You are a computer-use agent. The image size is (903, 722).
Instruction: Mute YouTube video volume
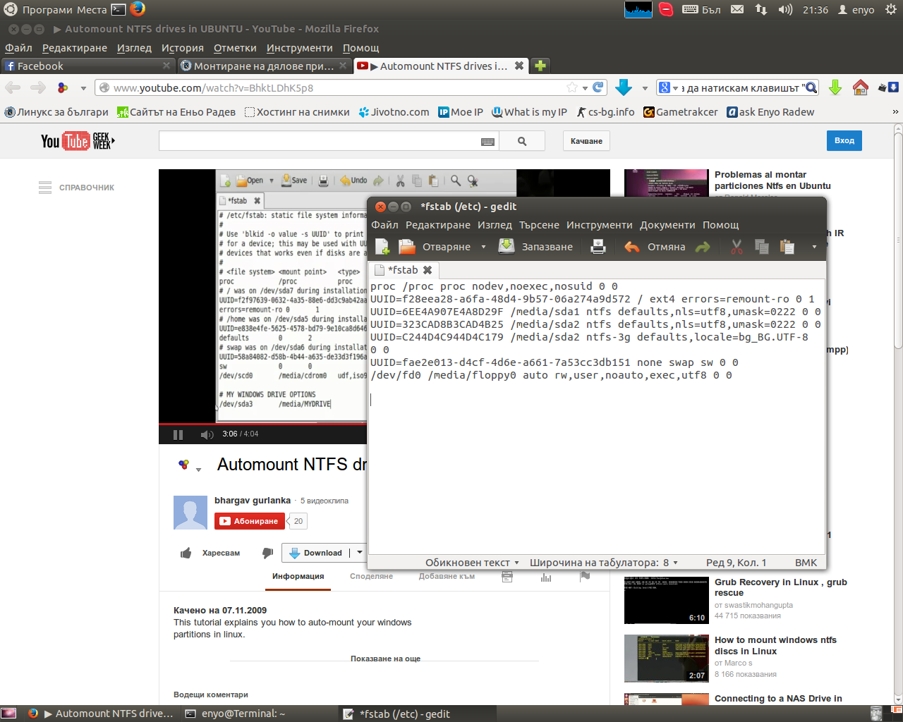click(x=207, y=434)
